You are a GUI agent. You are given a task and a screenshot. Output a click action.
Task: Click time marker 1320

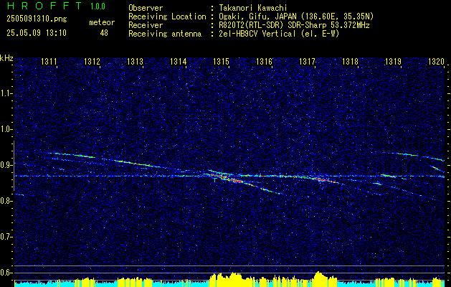(436, 62)
